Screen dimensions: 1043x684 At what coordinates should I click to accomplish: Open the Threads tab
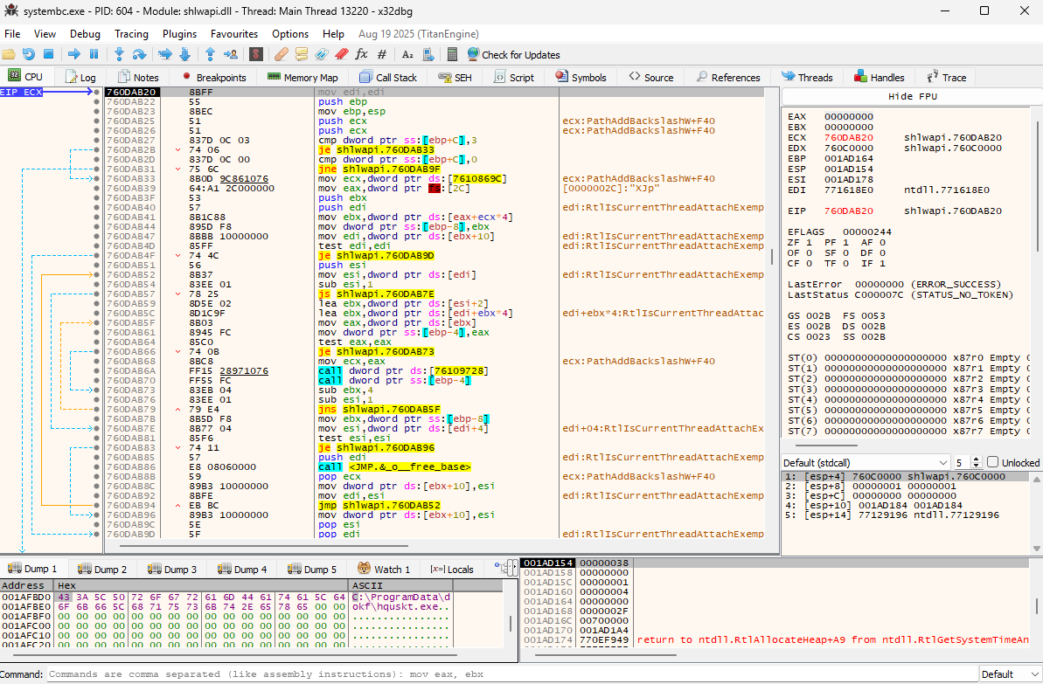coord(808,77)
